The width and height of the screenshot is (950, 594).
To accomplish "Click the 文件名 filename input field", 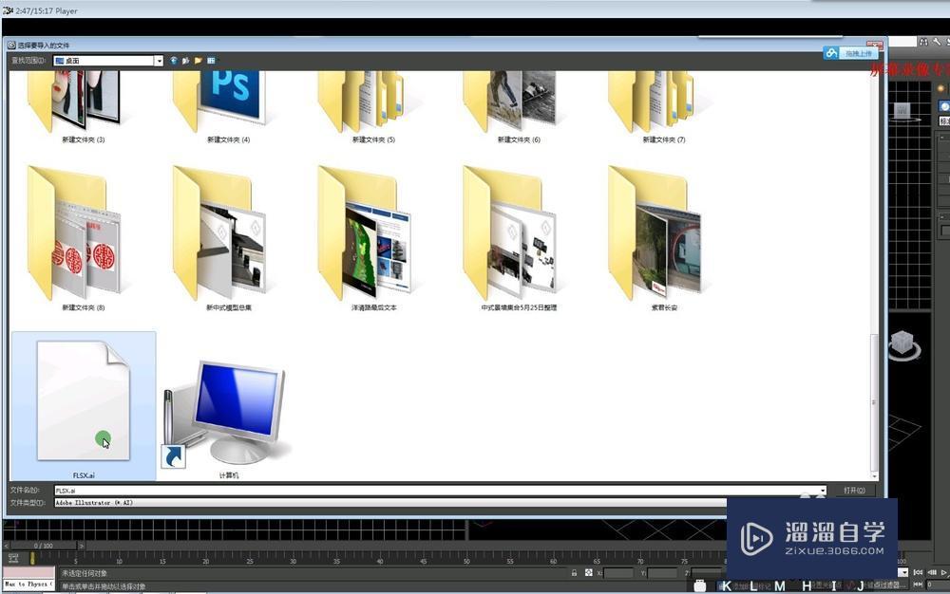I will (436, 491).
